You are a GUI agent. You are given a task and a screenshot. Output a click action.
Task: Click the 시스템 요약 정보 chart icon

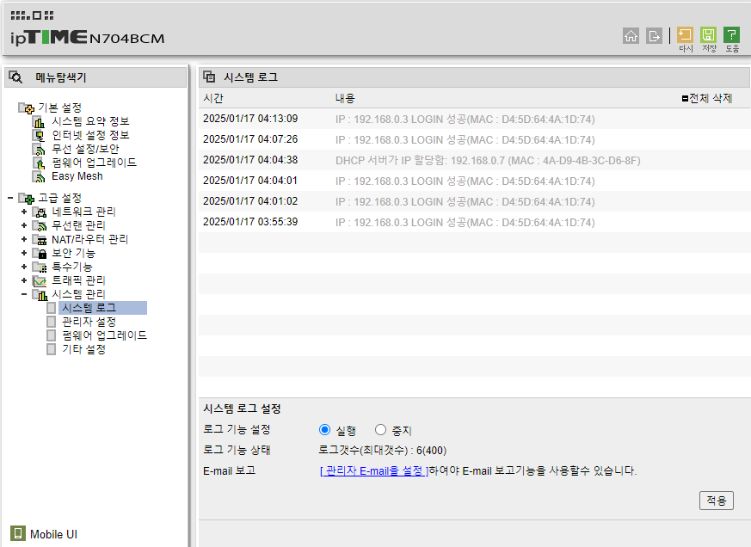[x=39, y=121]
